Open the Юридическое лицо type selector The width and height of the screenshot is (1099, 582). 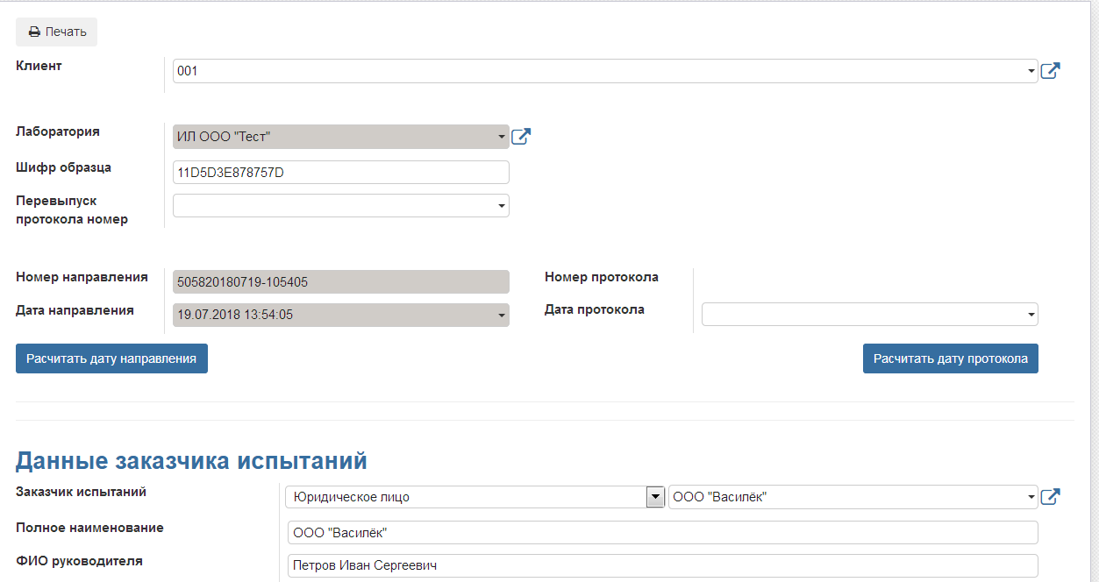[474, 497]
